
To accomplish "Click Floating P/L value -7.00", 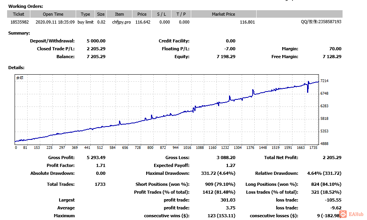I will 229,49.
